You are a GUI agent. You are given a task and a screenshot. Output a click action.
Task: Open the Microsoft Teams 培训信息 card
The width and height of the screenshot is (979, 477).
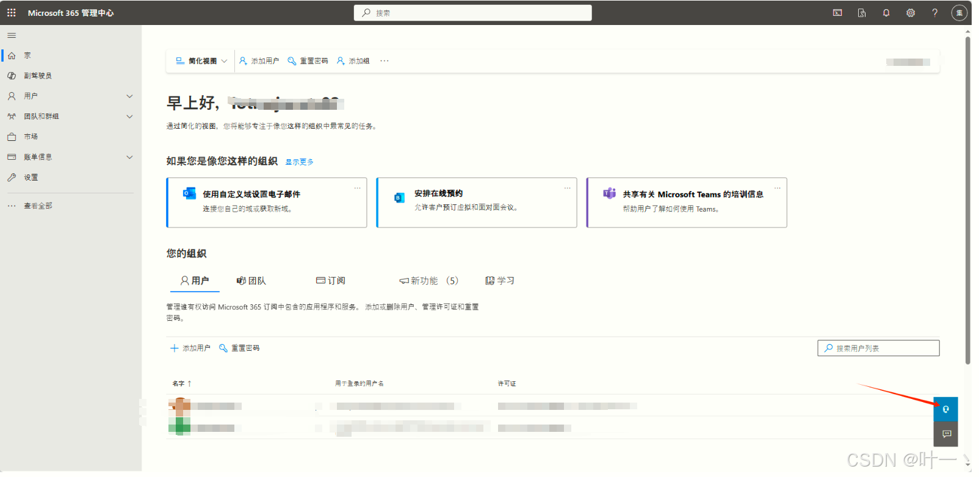[687, 203]
